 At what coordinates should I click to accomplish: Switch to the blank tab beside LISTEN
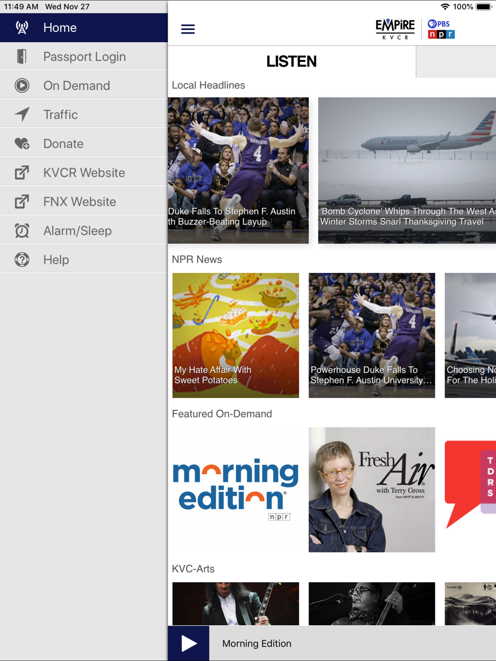point(456,61)
